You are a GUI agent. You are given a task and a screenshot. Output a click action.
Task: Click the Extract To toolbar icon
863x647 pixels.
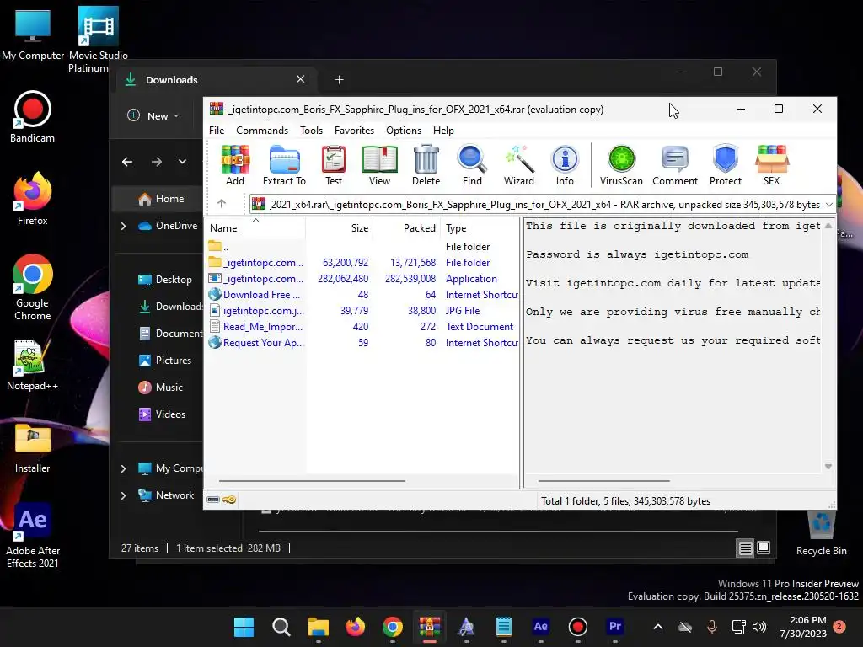tap(284, 165)
